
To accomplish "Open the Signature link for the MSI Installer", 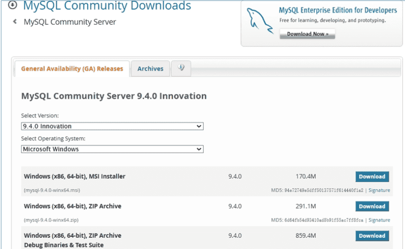I will [x=379, y=190].
